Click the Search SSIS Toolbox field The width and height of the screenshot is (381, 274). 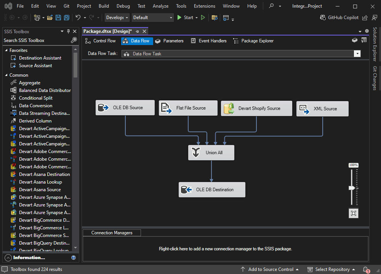(37, 40)
